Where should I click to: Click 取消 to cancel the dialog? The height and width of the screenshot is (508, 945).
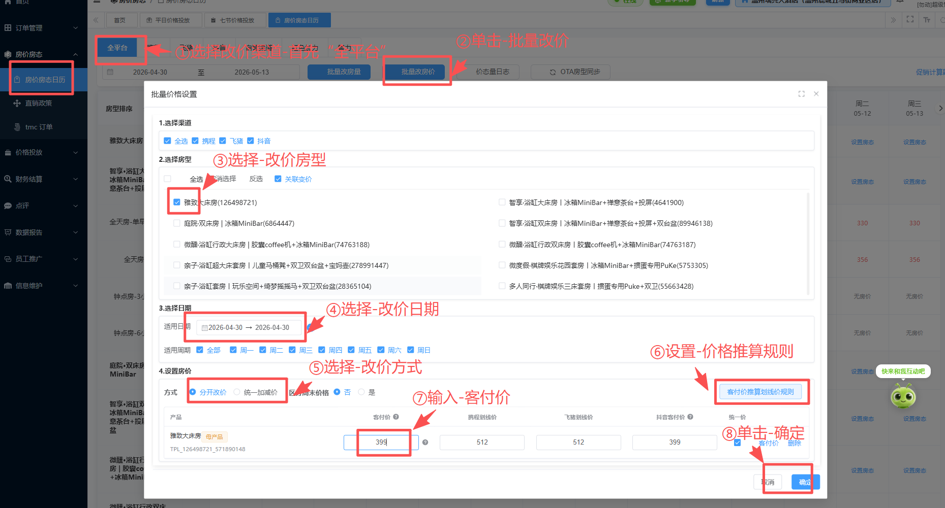(768, 482)
